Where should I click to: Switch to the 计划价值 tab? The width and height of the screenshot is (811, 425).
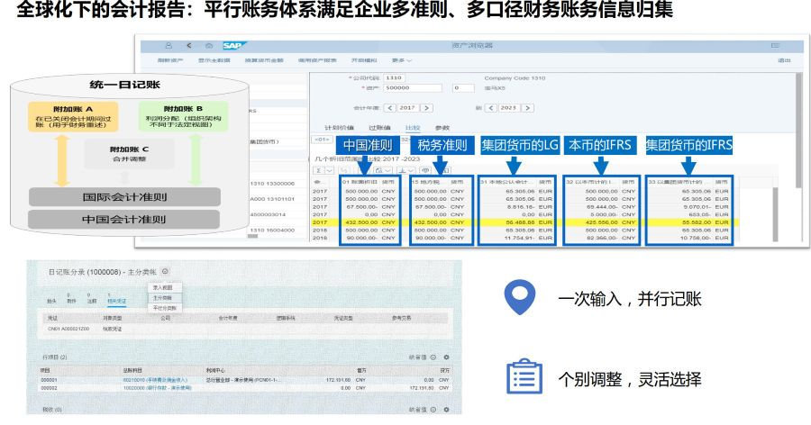(x=340, y=128)
